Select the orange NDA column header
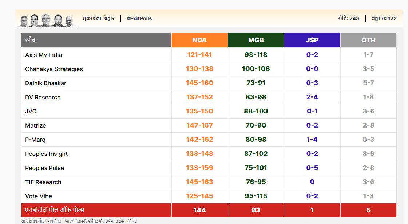The width and height of the screenshot is (408, 224). click(199, 40)
